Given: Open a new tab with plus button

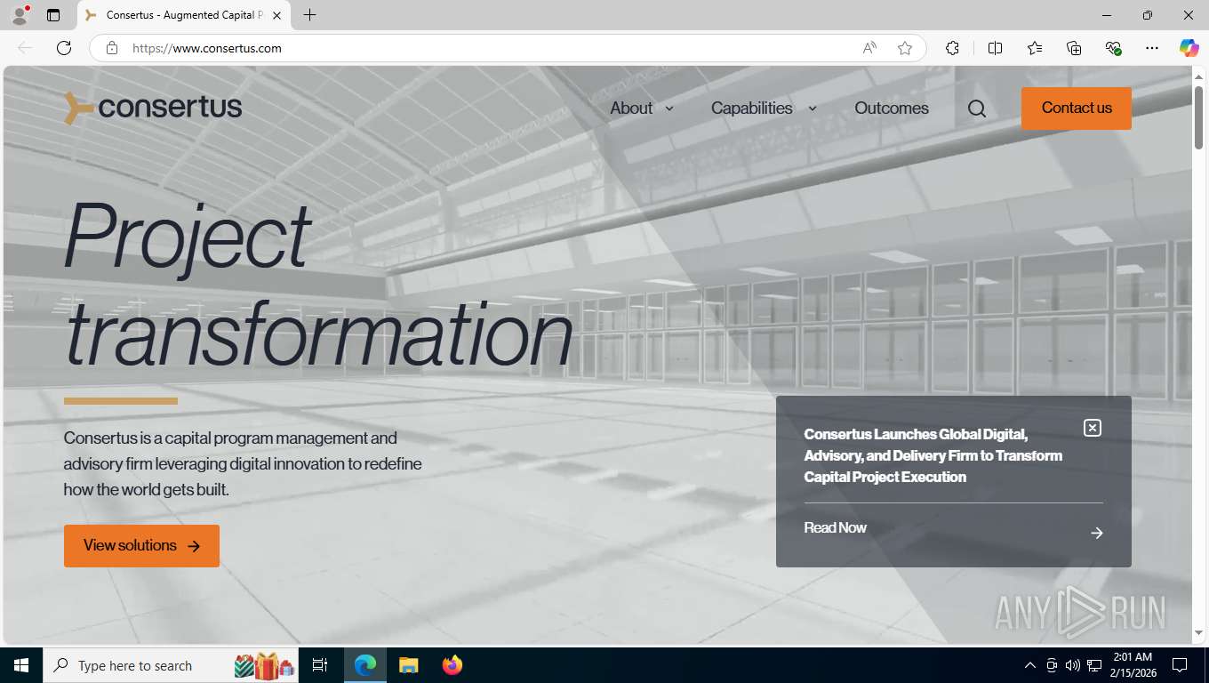Looking at the screenshot, I should point(309,15).
